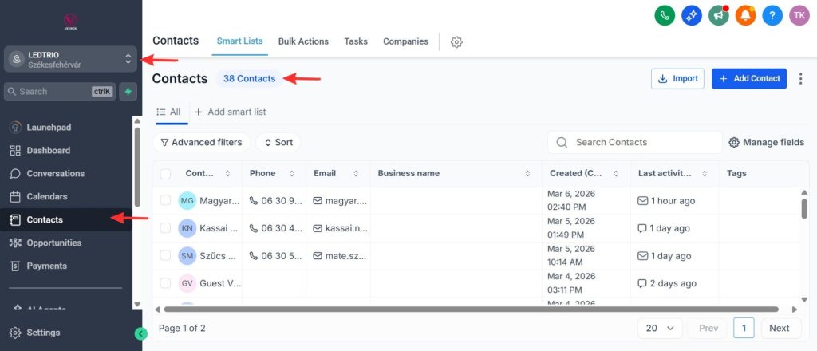Open the contacts settings gear icon

[x=456, y=42]
